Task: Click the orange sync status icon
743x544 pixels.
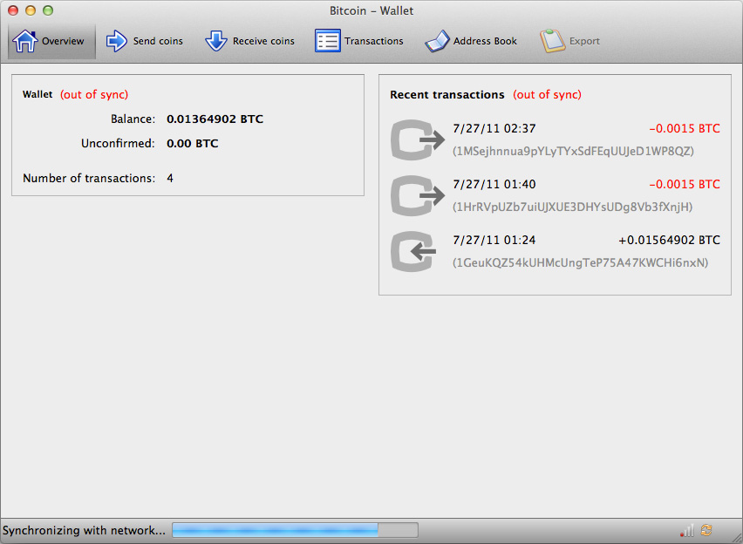Action: (706, 530)
